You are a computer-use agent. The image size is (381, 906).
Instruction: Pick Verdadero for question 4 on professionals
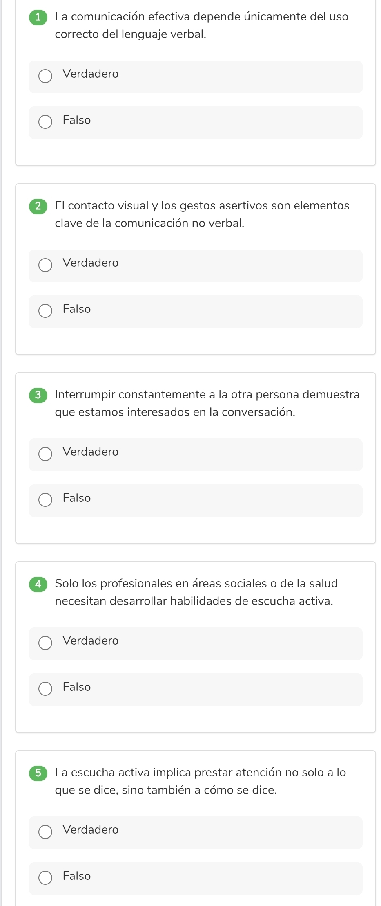click(45, 643)
